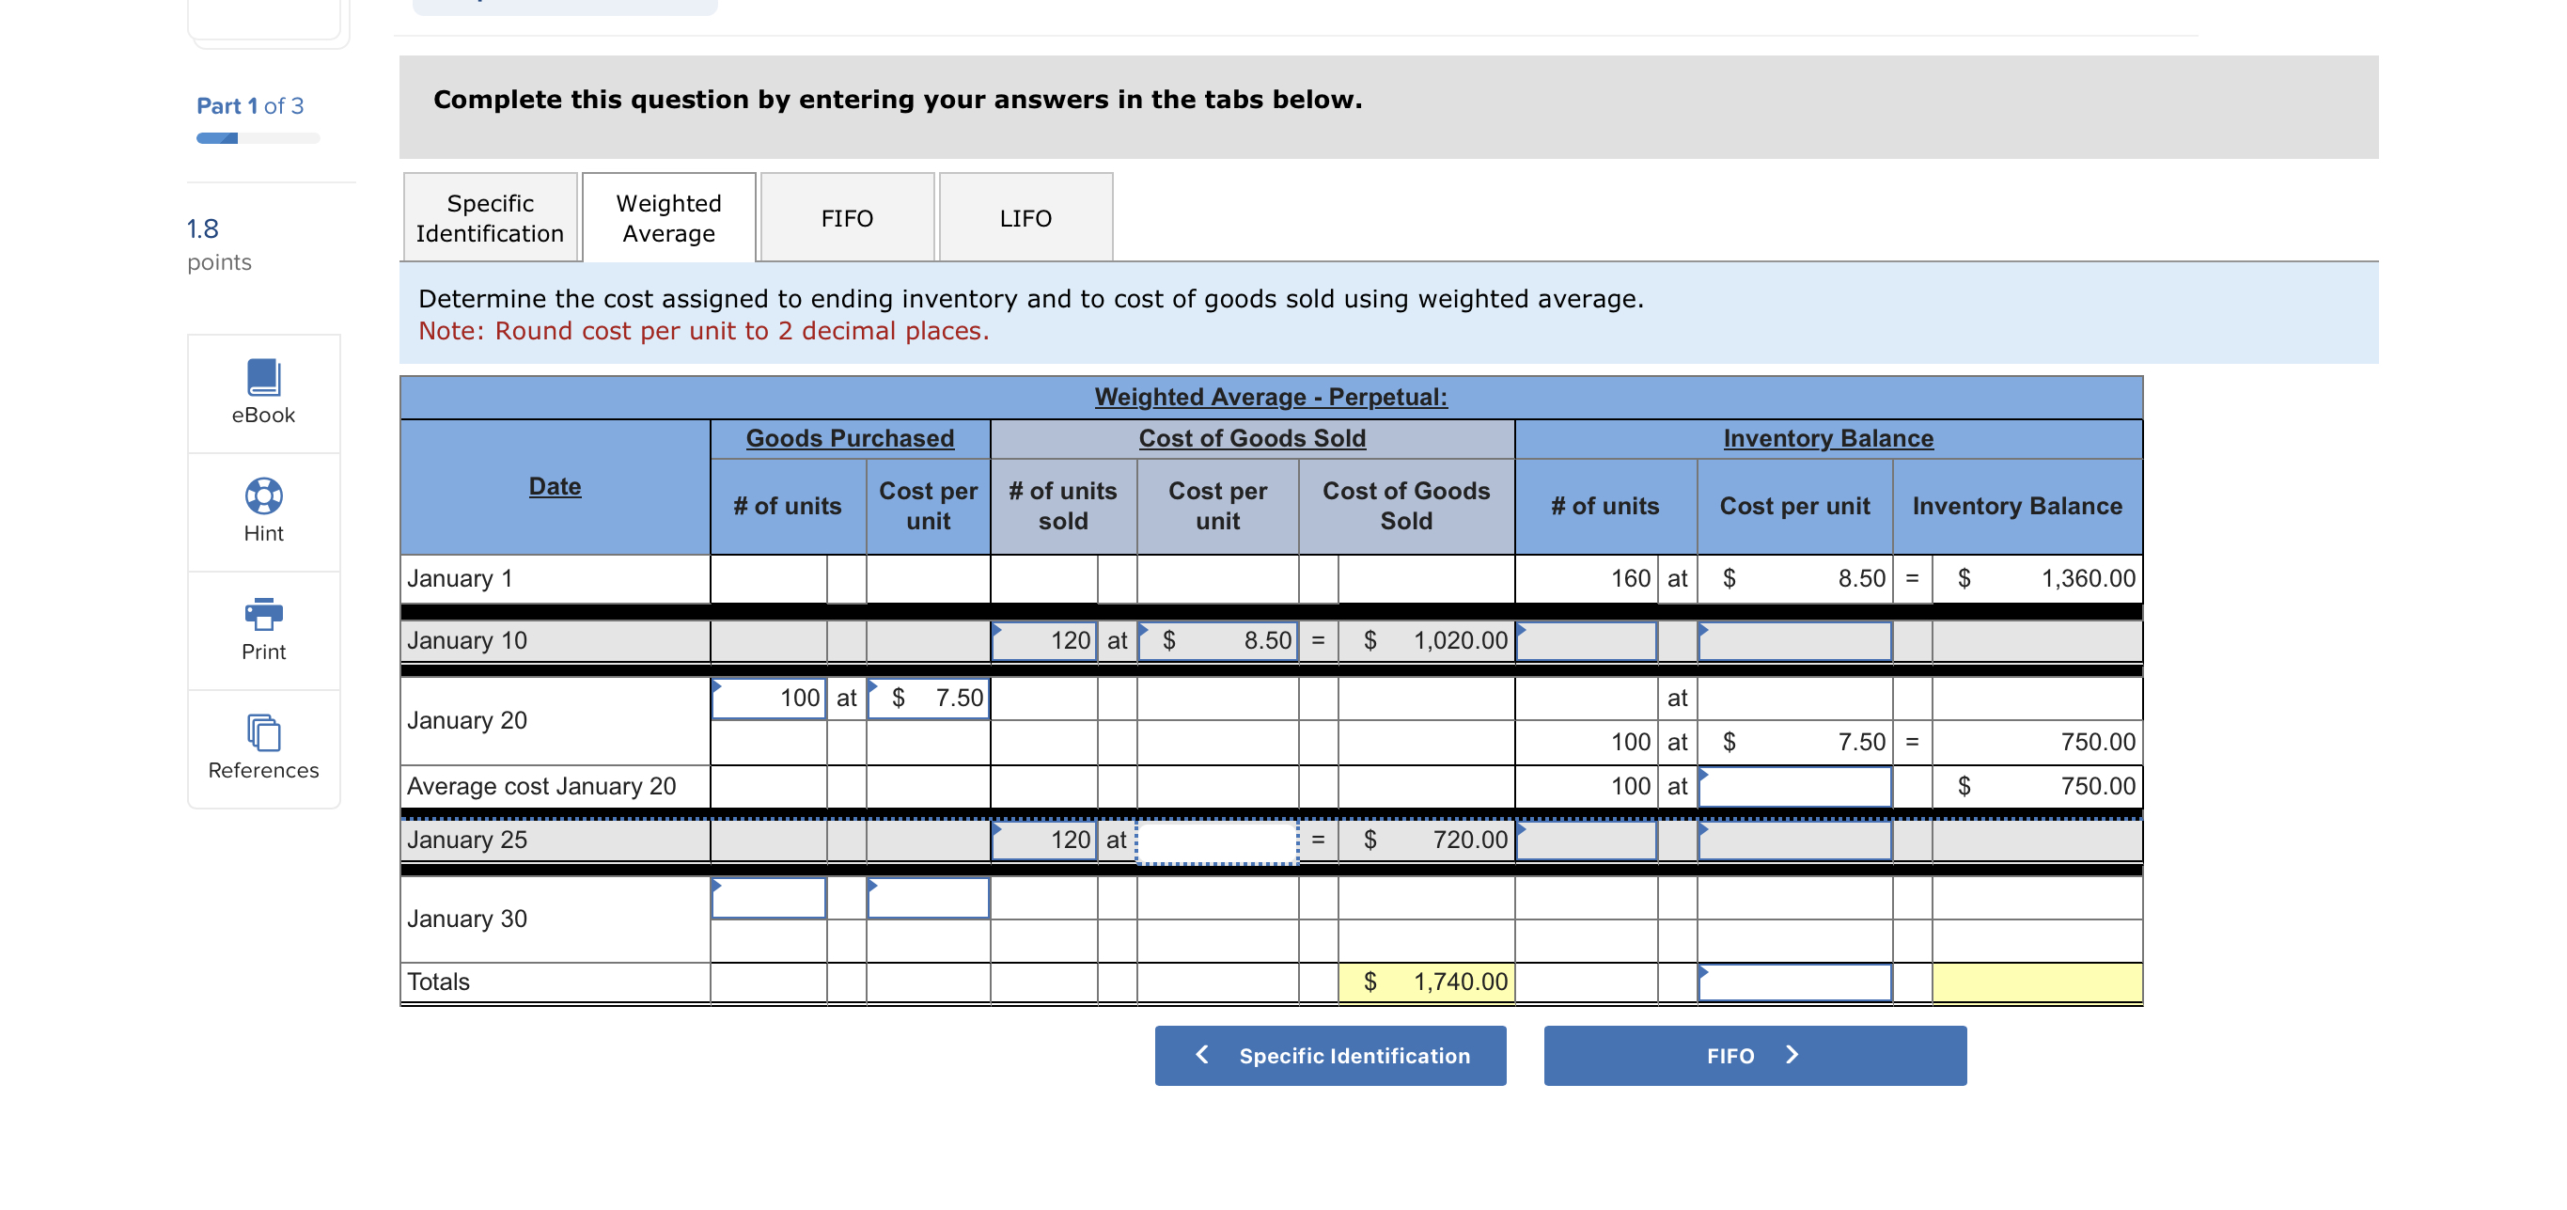This screenshot has width=2567, height=1210.
Task: Click the Part 1 of 3 label
Action: click(x=250, y=105)
